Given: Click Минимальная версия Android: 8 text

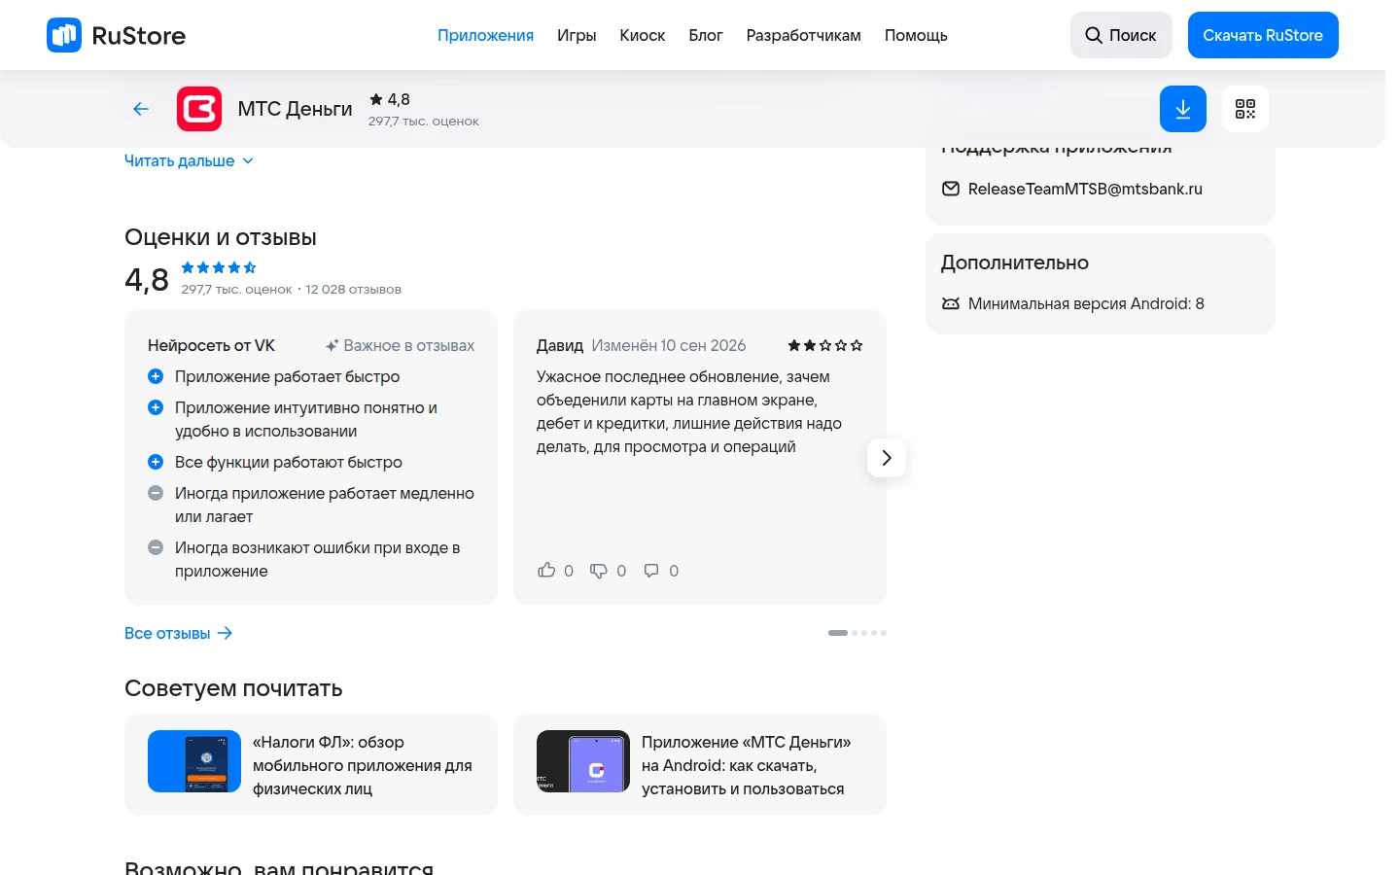Looking at the screenshot, I should (1086, 303).
